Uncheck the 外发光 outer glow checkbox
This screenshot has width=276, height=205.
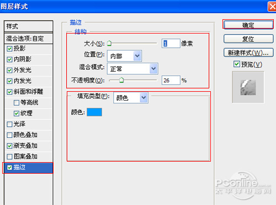point(9,70)
